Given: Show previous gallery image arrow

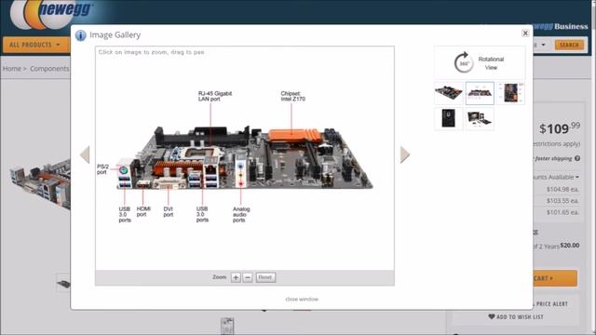Looking at the screenshot, I should [85, 154].
